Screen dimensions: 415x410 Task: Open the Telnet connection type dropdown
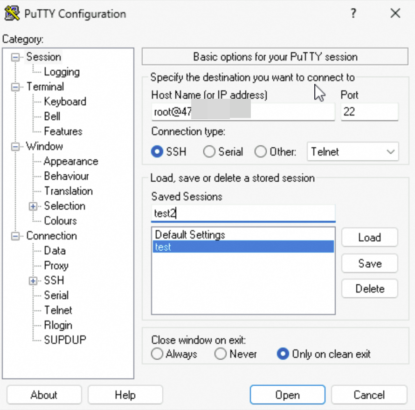[353, 152]
